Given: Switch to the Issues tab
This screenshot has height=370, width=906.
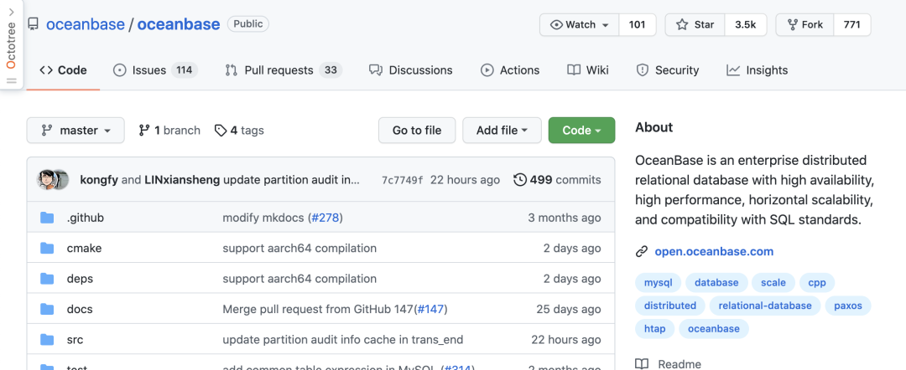Looking at the screenshot, I should [x=154, y=70].
